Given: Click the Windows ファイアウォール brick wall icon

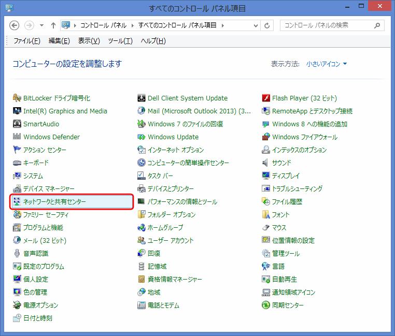Looking at the screenshot, I should click(x=266, y=137).
